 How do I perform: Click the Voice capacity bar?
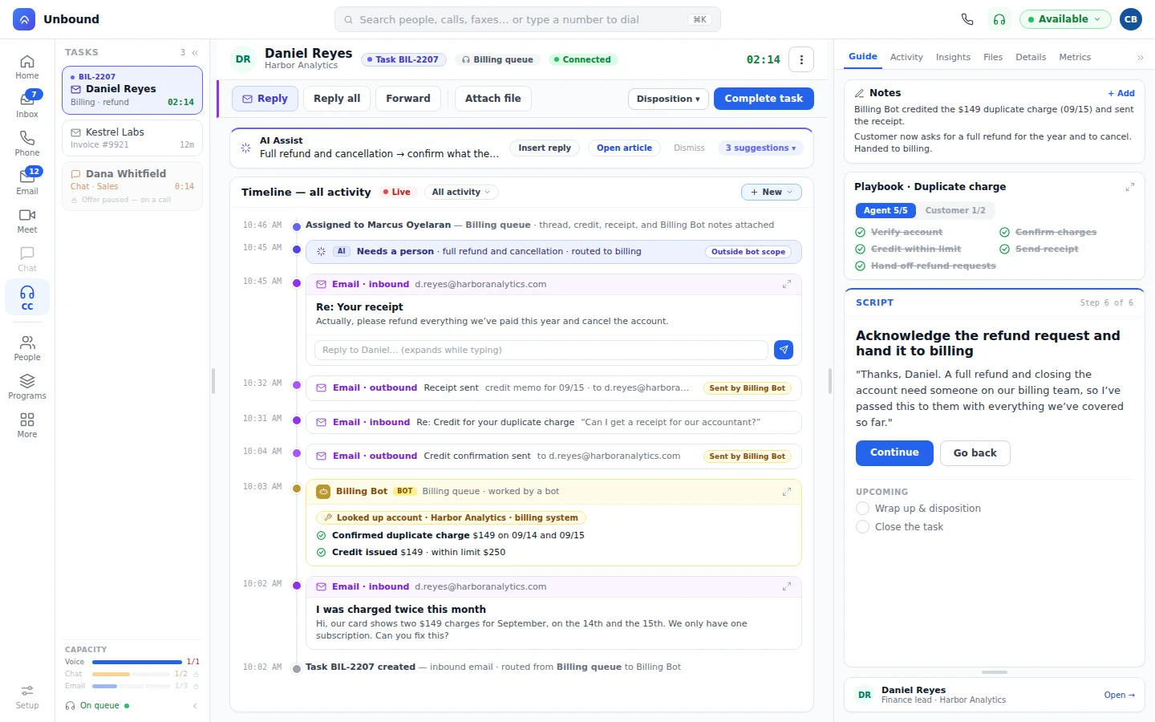[136, 663]
